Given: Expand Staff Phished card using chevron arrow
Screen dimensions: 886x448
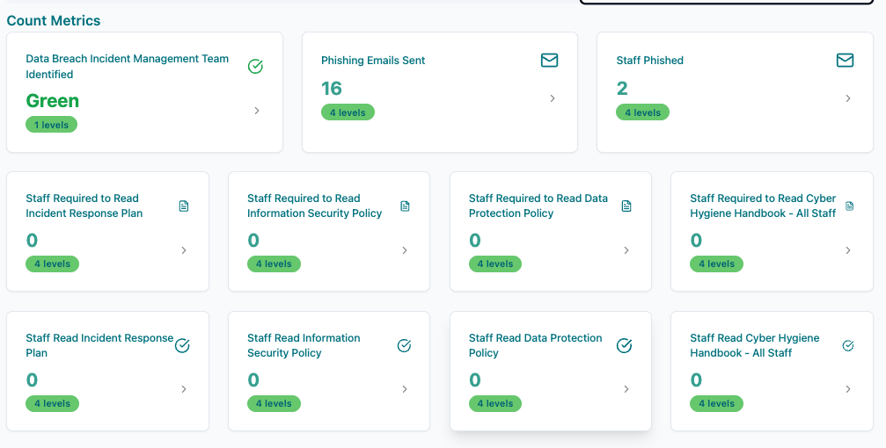Looking at the screenshot, I should (x=848, y=98).
